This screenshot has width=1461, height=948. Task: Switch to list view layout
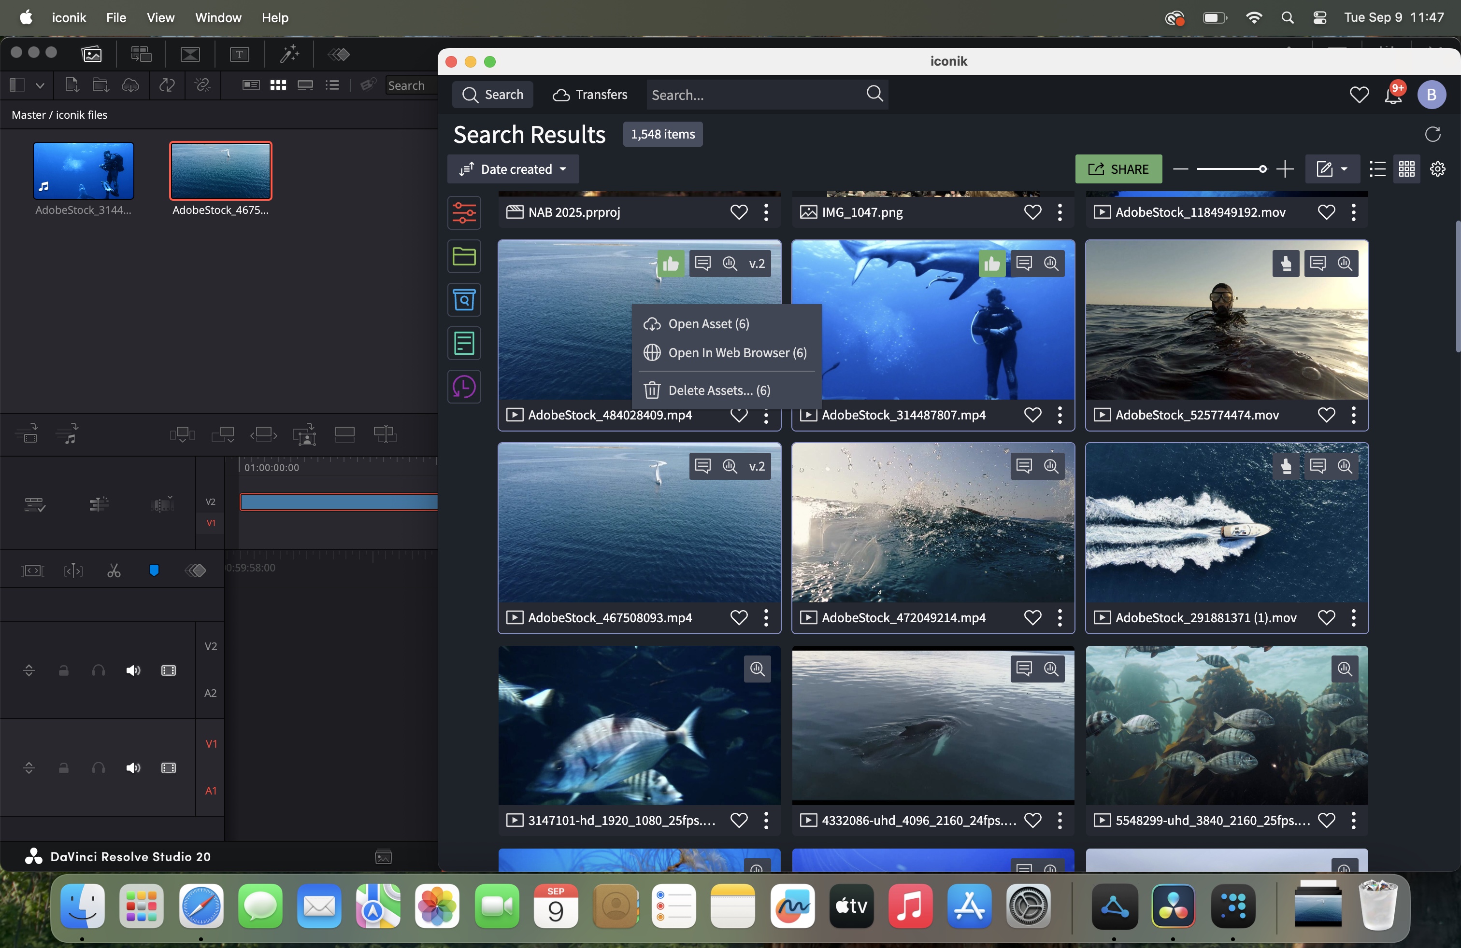click(x=1377, y=169)
